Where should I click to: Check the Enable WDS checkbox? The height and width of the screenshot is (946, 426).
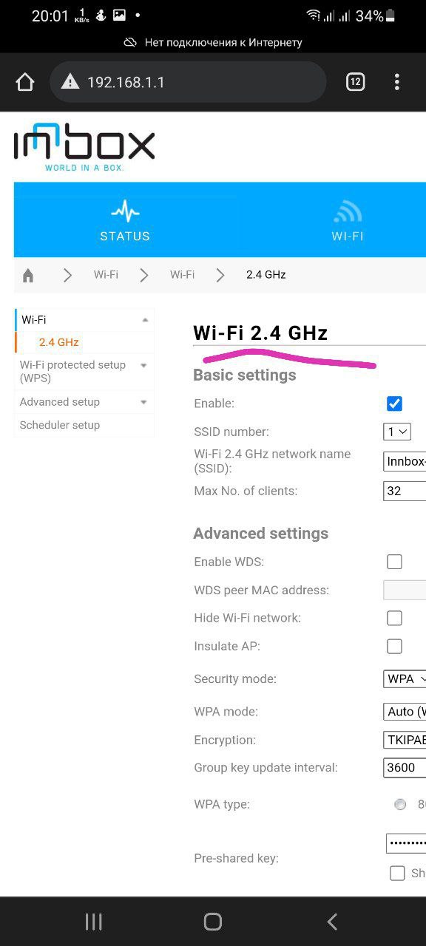[395, 562]
